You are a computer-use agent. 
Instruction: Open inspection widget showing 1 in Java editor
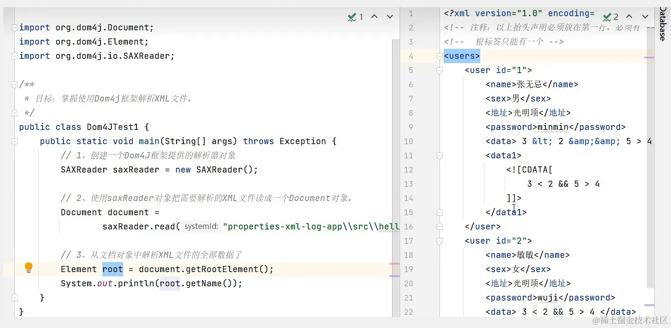point(356,17)
